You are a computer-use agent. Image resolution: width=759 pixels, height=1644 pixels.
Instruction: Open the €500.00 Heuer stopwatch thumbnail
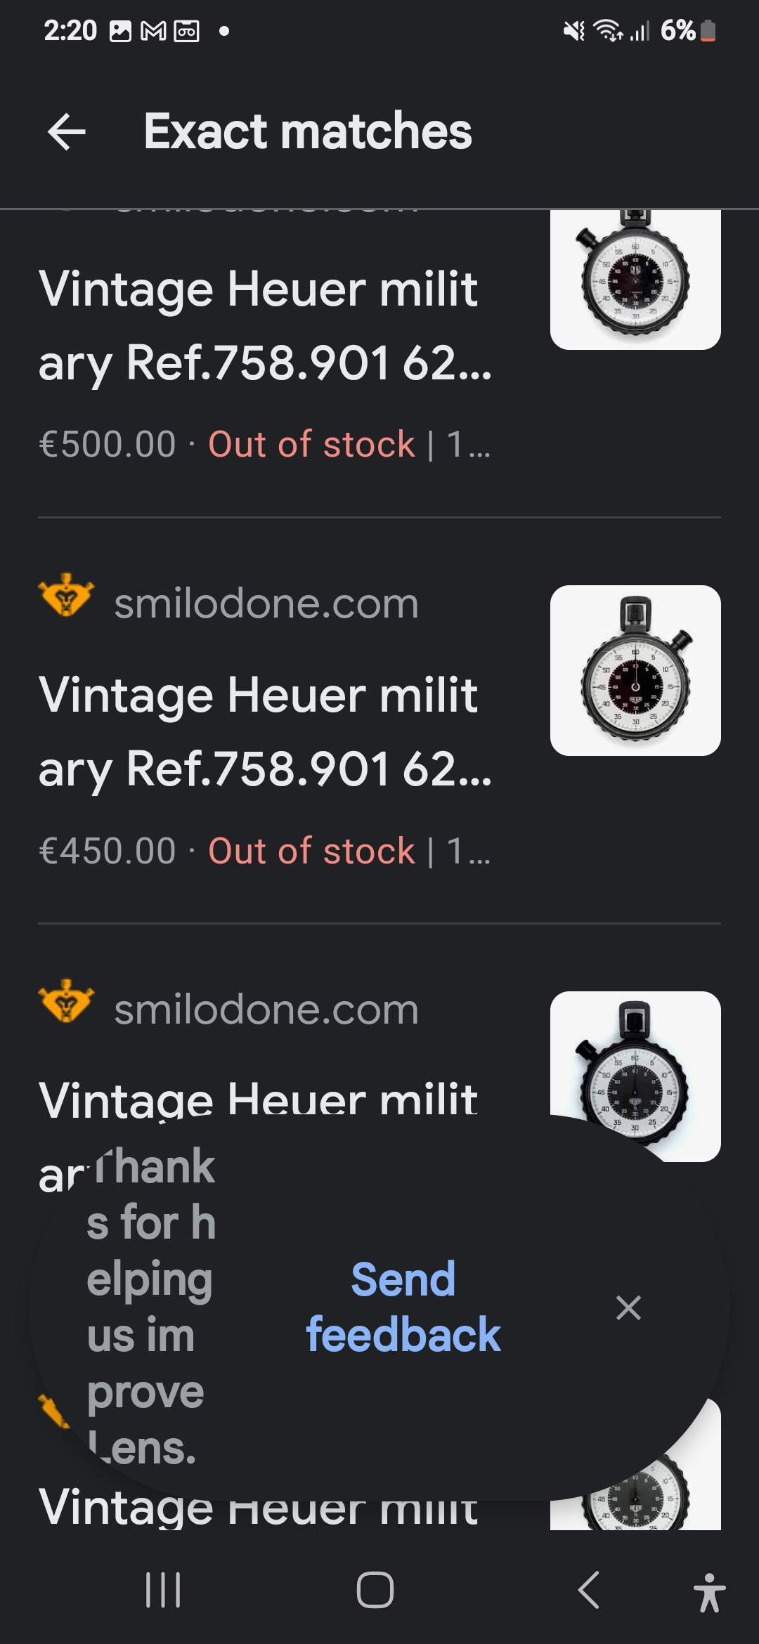pyautogui.click(x=635, y=280)
